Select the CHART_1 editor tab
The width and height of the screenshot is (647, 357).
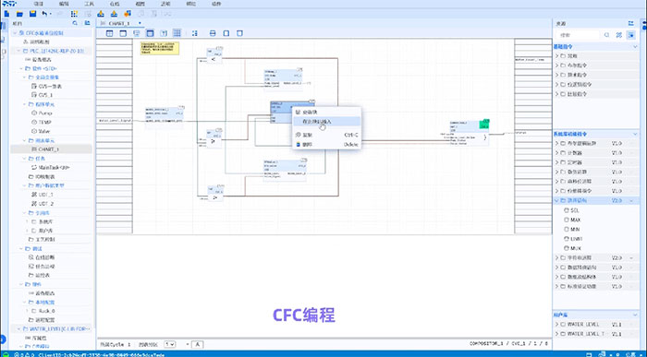[x=119, y=23]
